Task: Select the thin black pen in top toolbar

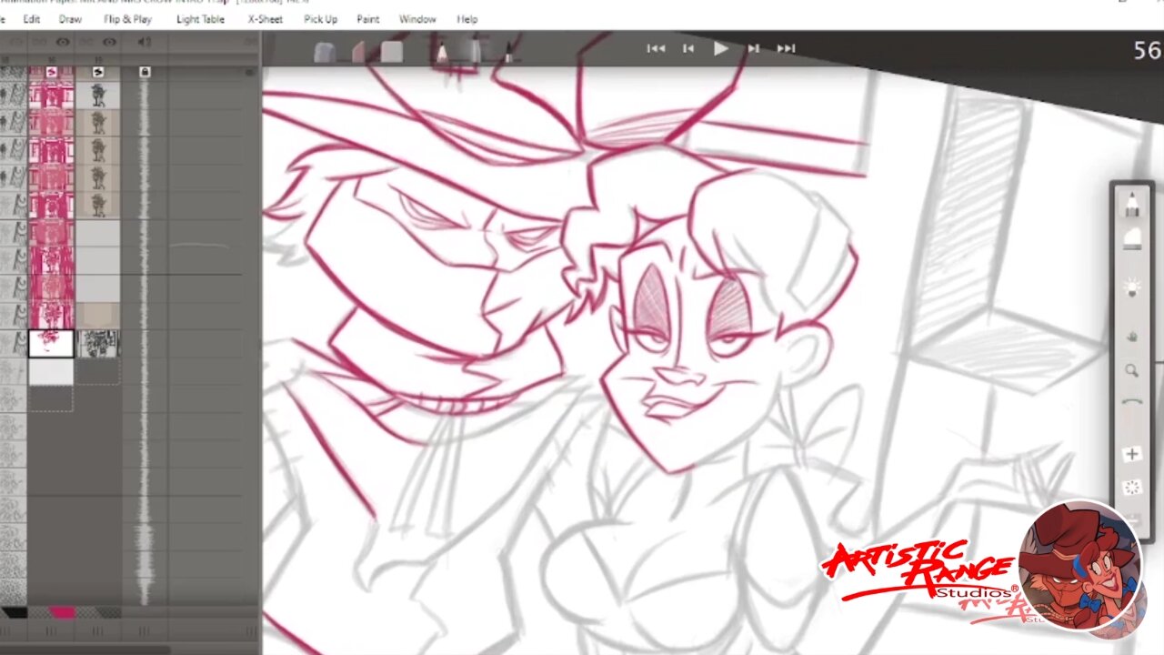Action: [508, 52]
